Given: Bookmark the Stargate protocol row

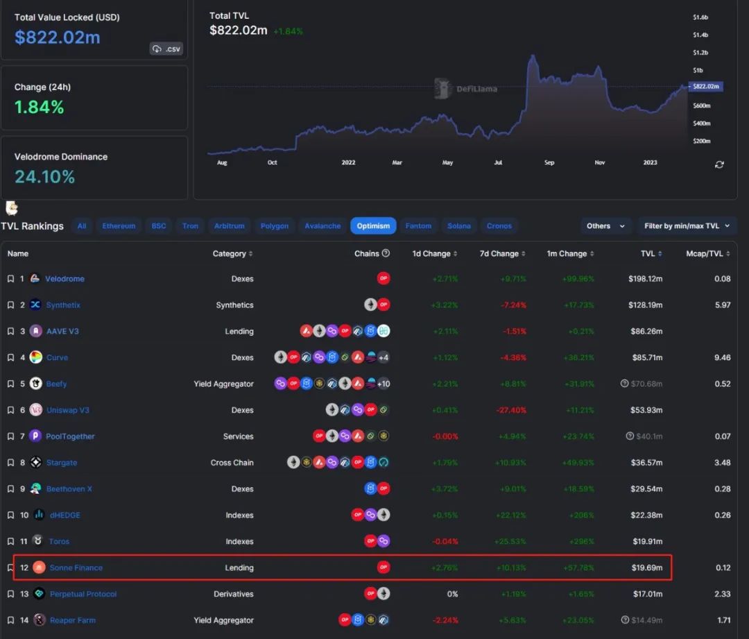Looking at the screenshot, I should click(10, 463).
